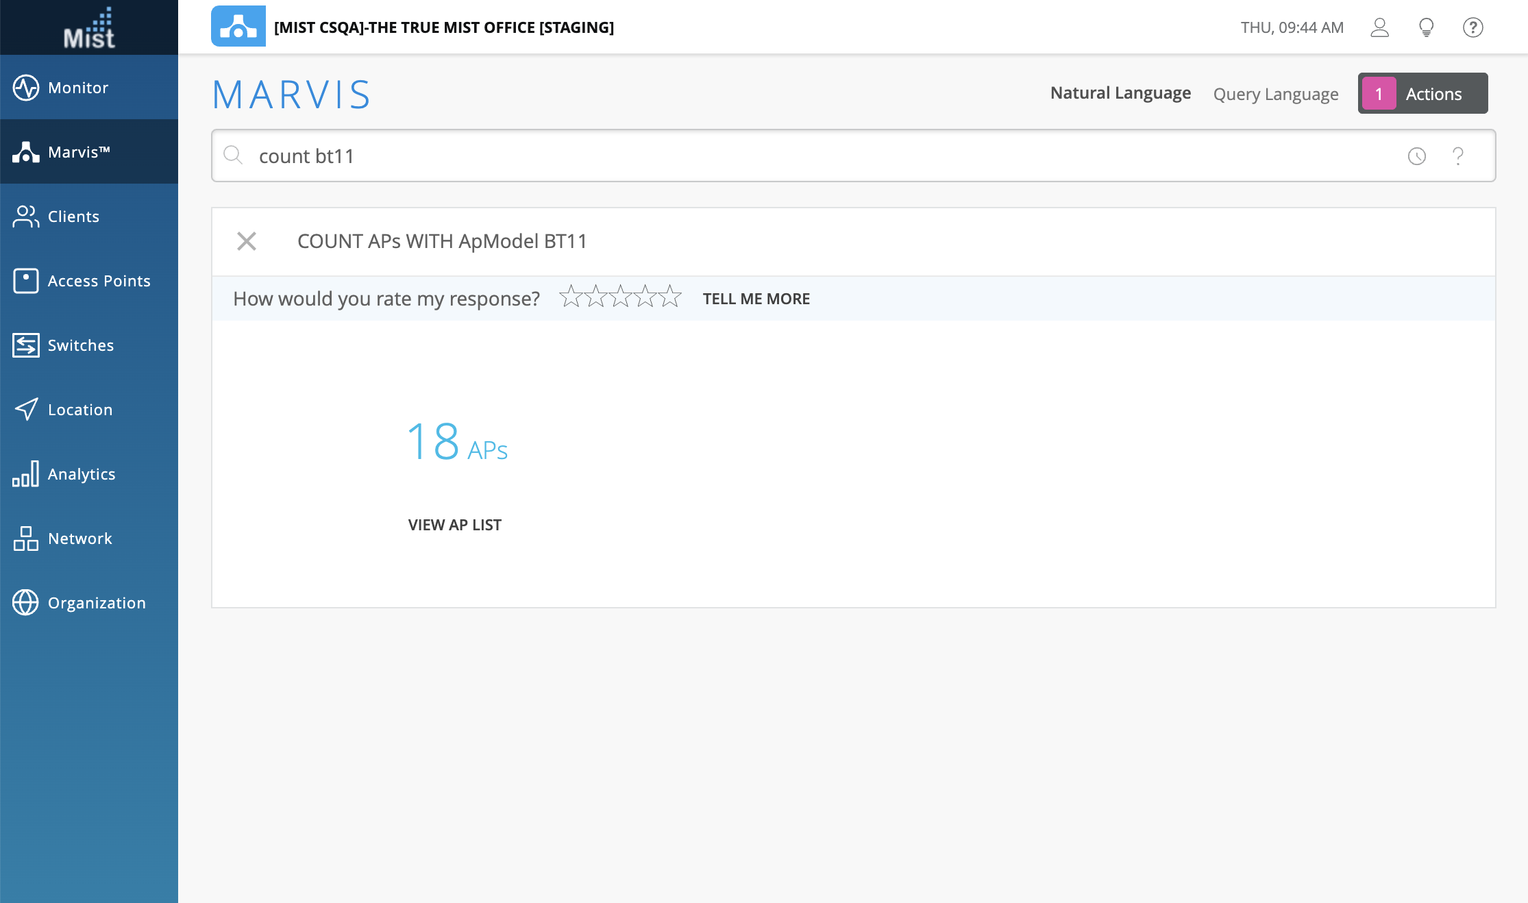Screen dimensions: 1528x903
Task: Open the Marvis Actions button
Action: [x=1422, y=94]
